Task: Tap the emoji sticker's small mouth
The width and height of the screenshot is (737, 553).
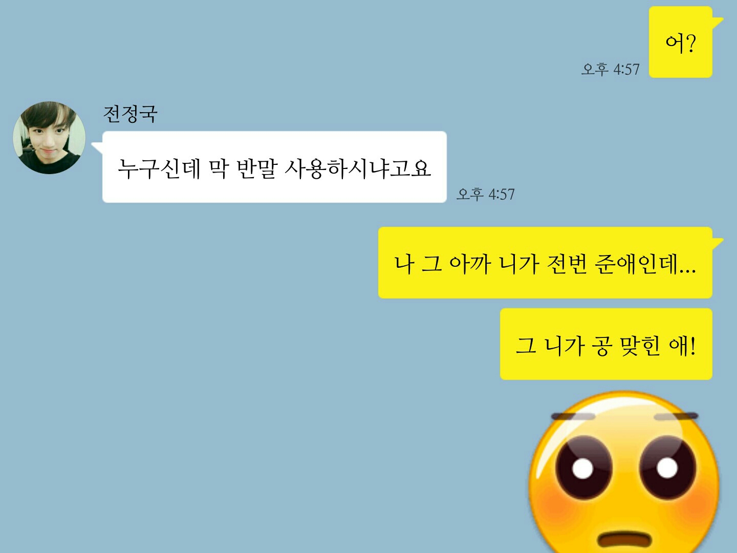Action: (x=625, y=539)
